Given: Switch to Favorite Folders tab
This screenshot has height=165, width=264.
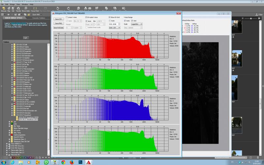Looking at the screenshot, I should tap(39, 18).
